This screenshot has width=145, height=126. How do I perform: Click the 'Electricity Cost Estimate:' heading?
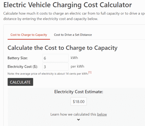pyautogui.click(x=79, y=92)
